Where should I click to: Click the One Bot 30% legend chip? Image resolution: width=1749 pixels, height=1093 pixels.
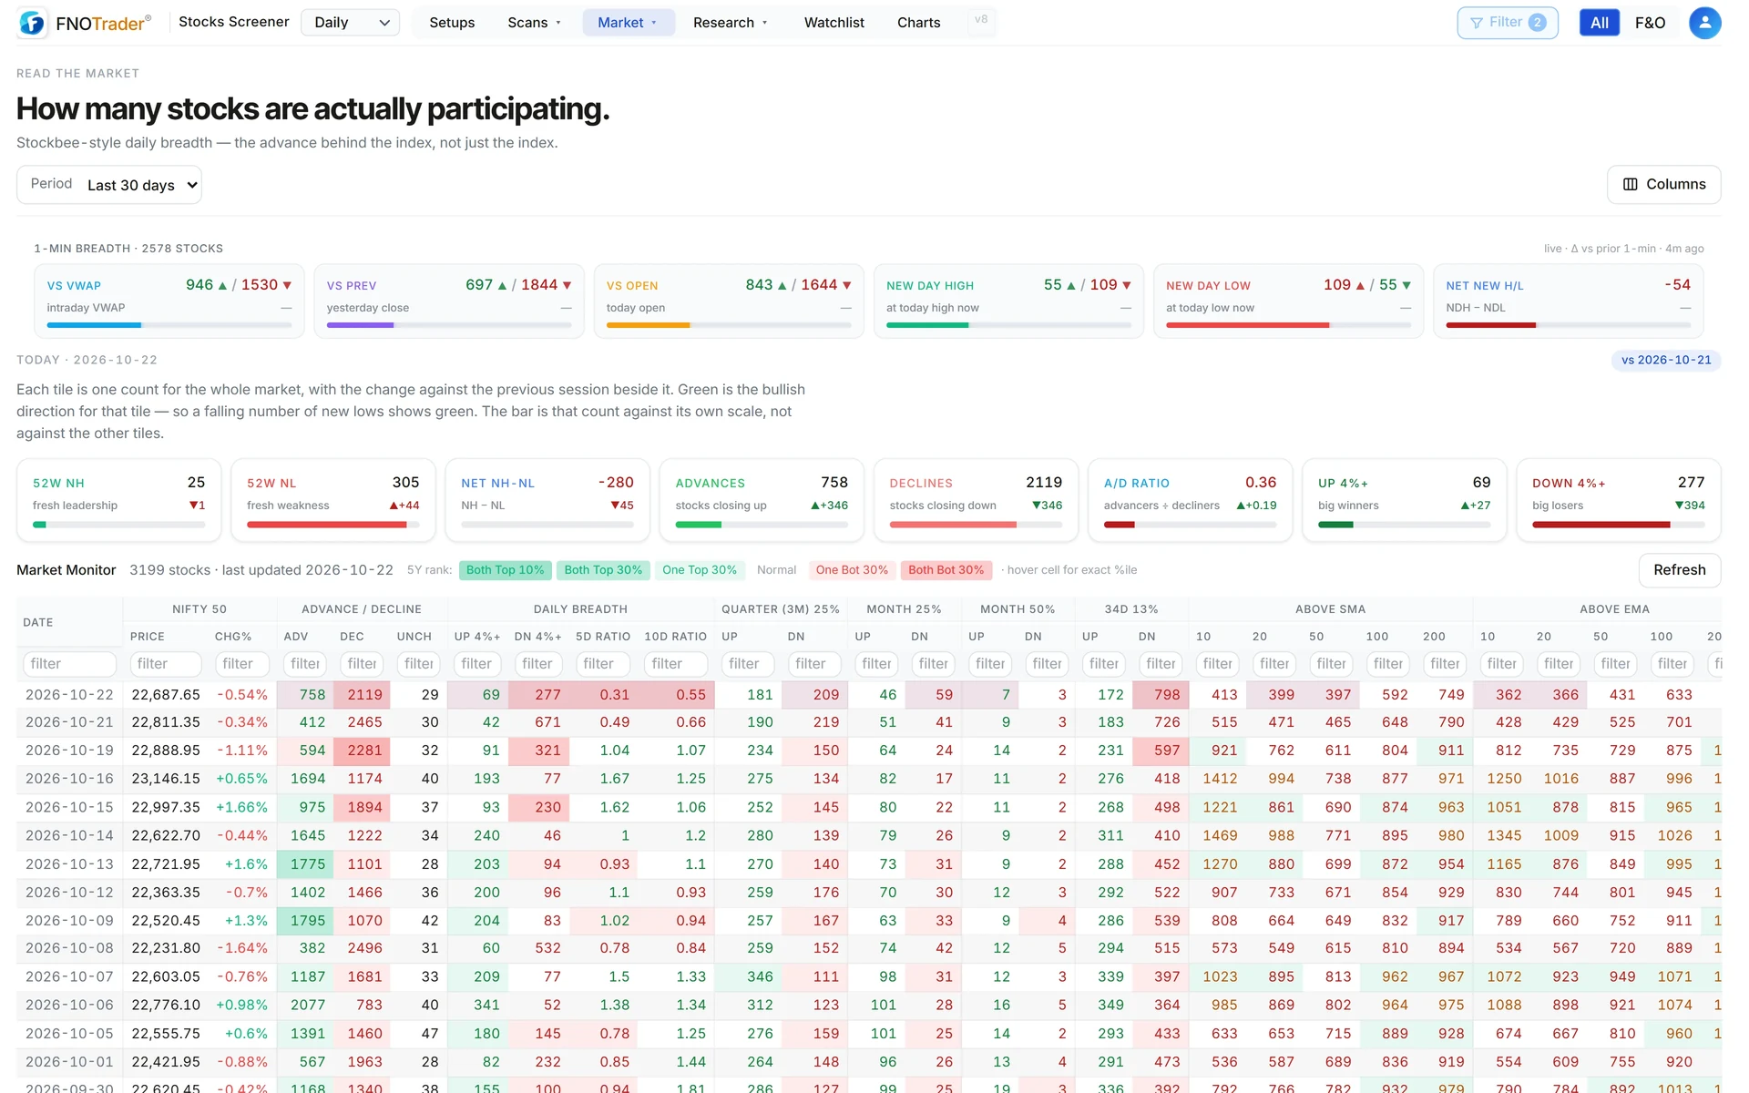click(852, 570)
